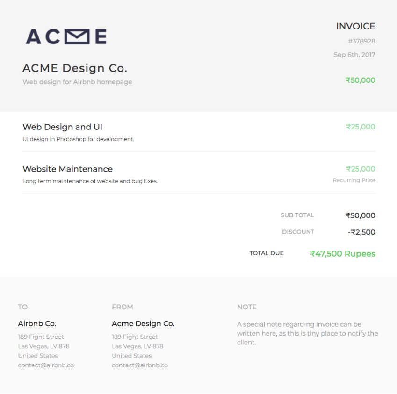Select the SUB TOTAL ₹50,000 value

point(360,215)
